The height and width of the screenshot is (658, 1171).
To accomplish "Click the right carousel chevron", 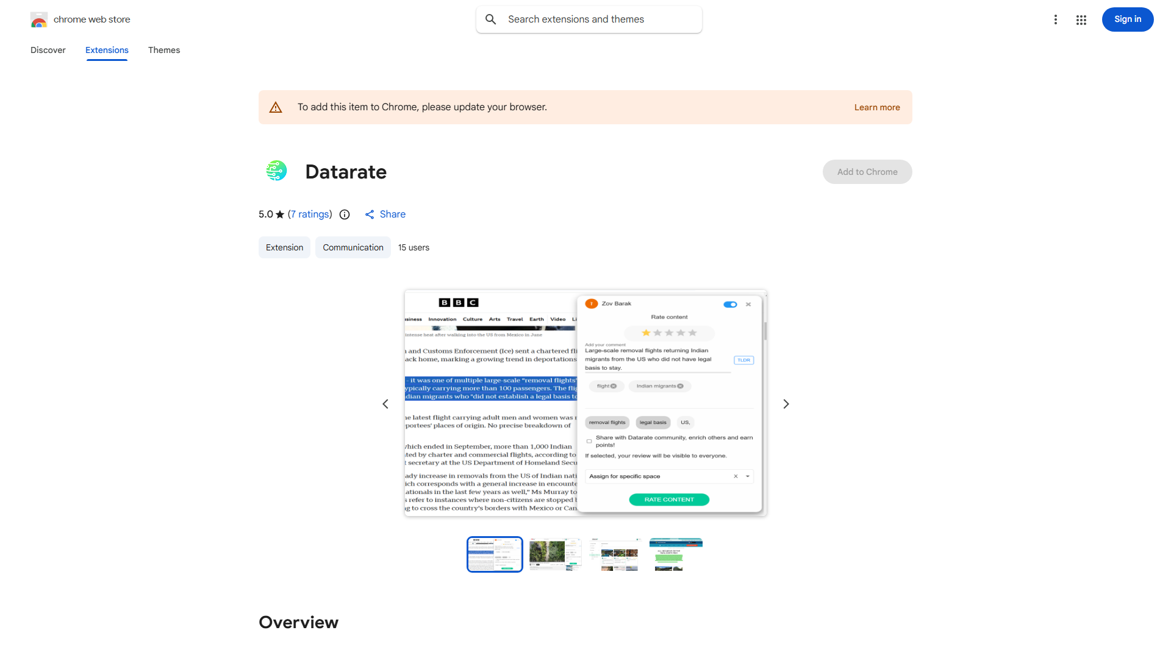I will click(786, 404).
